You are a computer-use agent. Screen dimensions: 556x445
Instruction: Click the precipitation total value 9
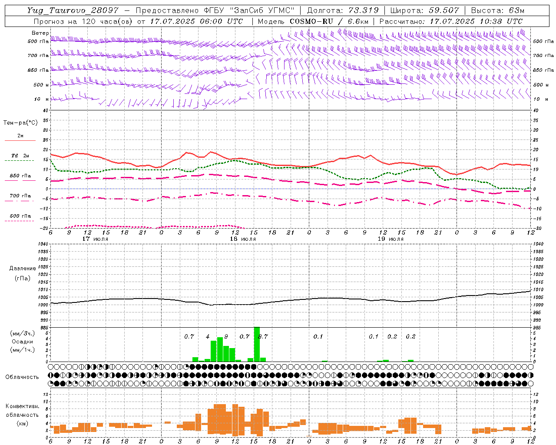pyautogui.click(x=226, y=336)
